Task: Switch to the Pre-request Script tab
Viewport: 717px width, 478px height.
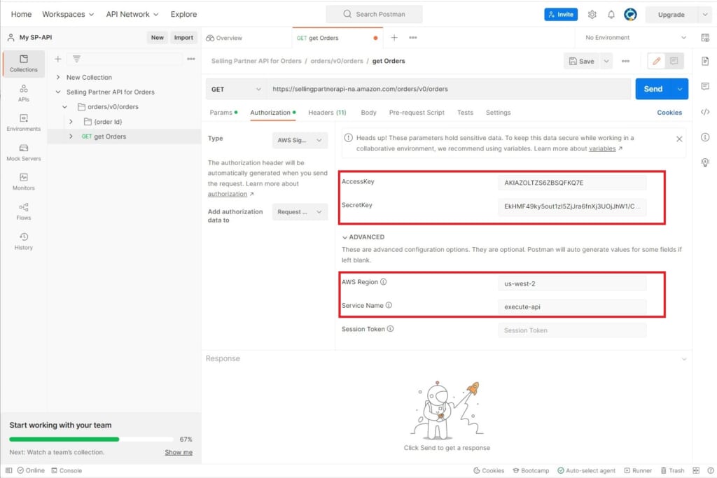Action: [x=417, y=113]
